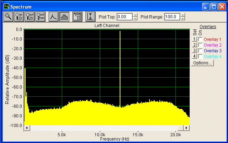Turn on Overlay 2 checkbox
The height and width of the screenshot is (143, 228).
pos(201,45)
